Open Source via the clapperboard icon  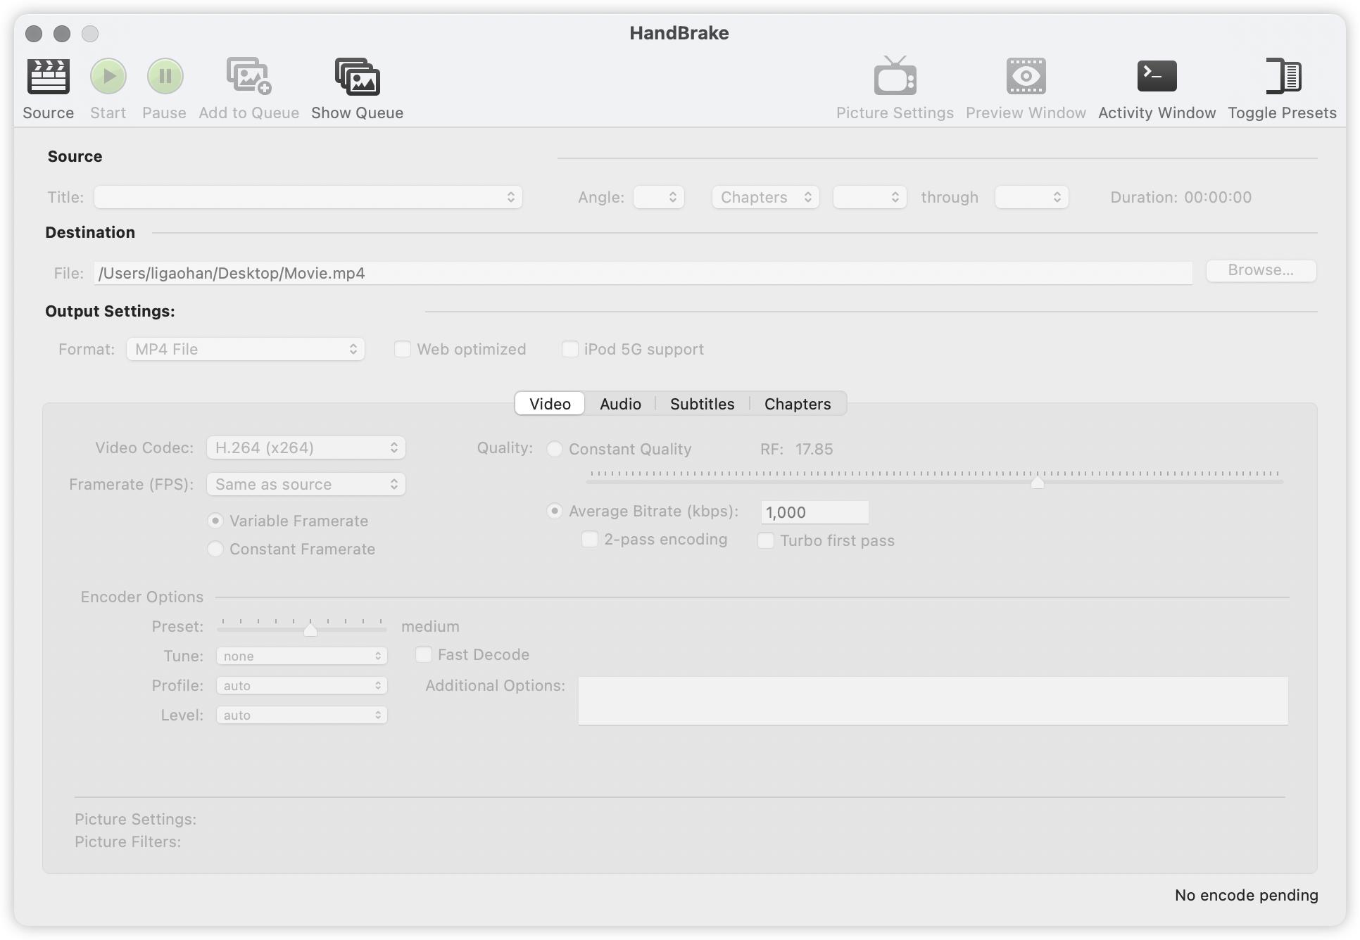coord(48,77)
